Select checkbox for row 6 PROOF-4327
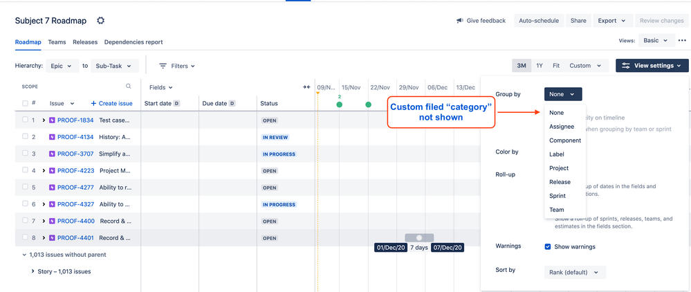Viewport: 691px width, 292px height. 25,204
